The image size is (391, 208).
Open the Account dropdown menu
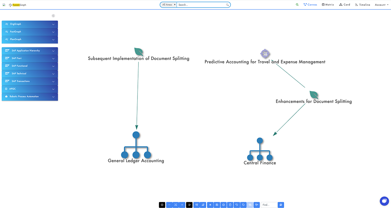381,5
